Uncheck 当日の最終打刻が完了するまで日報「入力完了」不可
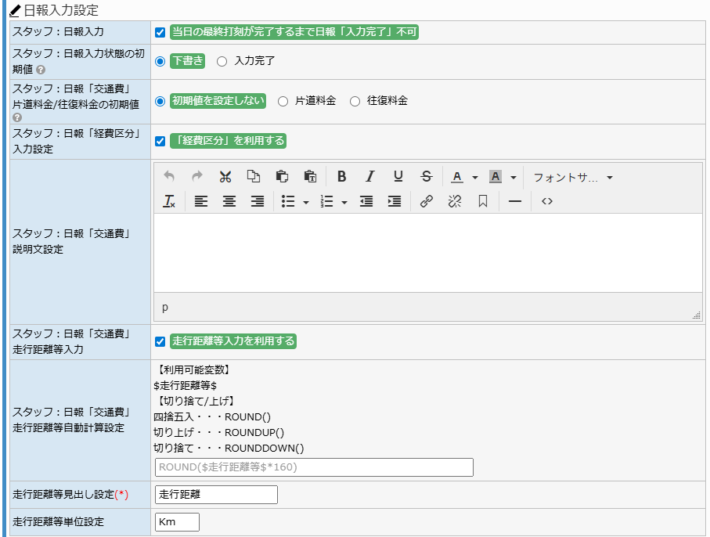This screenshot has width=710, height=537. pyautogui.click(x=160, y=32)
